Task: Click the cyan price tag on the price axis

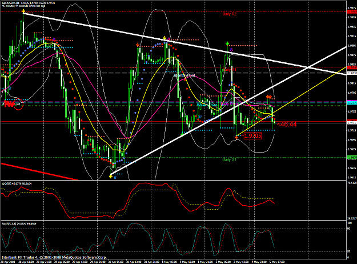Action: [352, 103]
